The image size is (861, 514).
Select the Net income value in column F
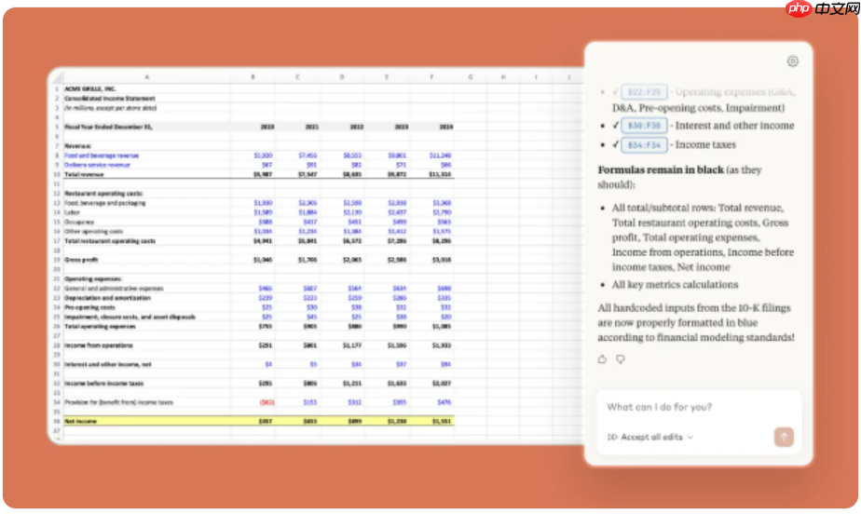[442, 421]
